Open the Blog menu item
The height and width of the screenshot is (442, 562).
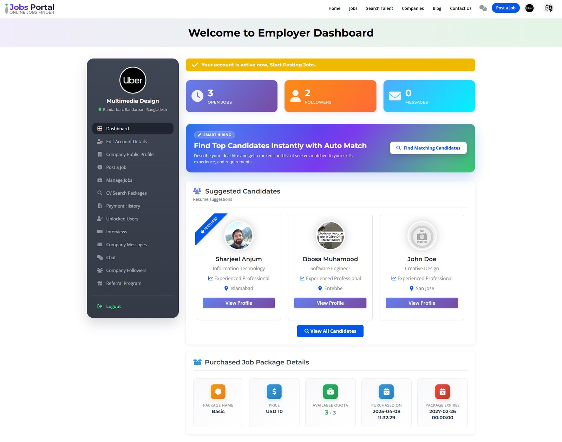click(x=437, y=8)
